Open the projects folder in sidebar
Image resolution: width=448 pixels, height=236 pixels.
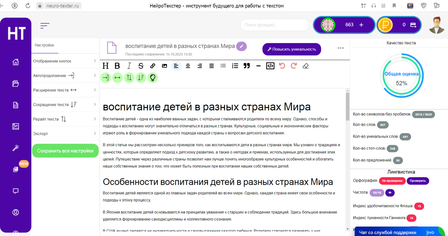(16, 83)
